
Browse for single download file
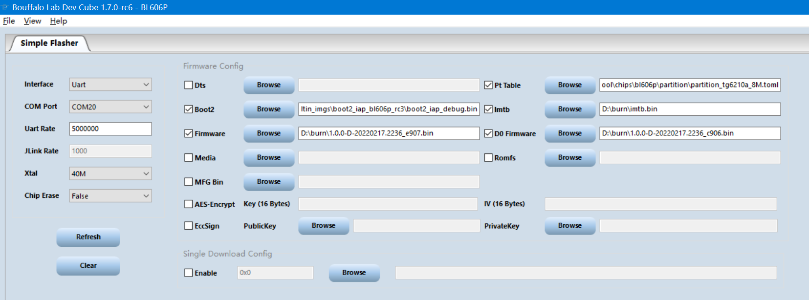(354, 273)
